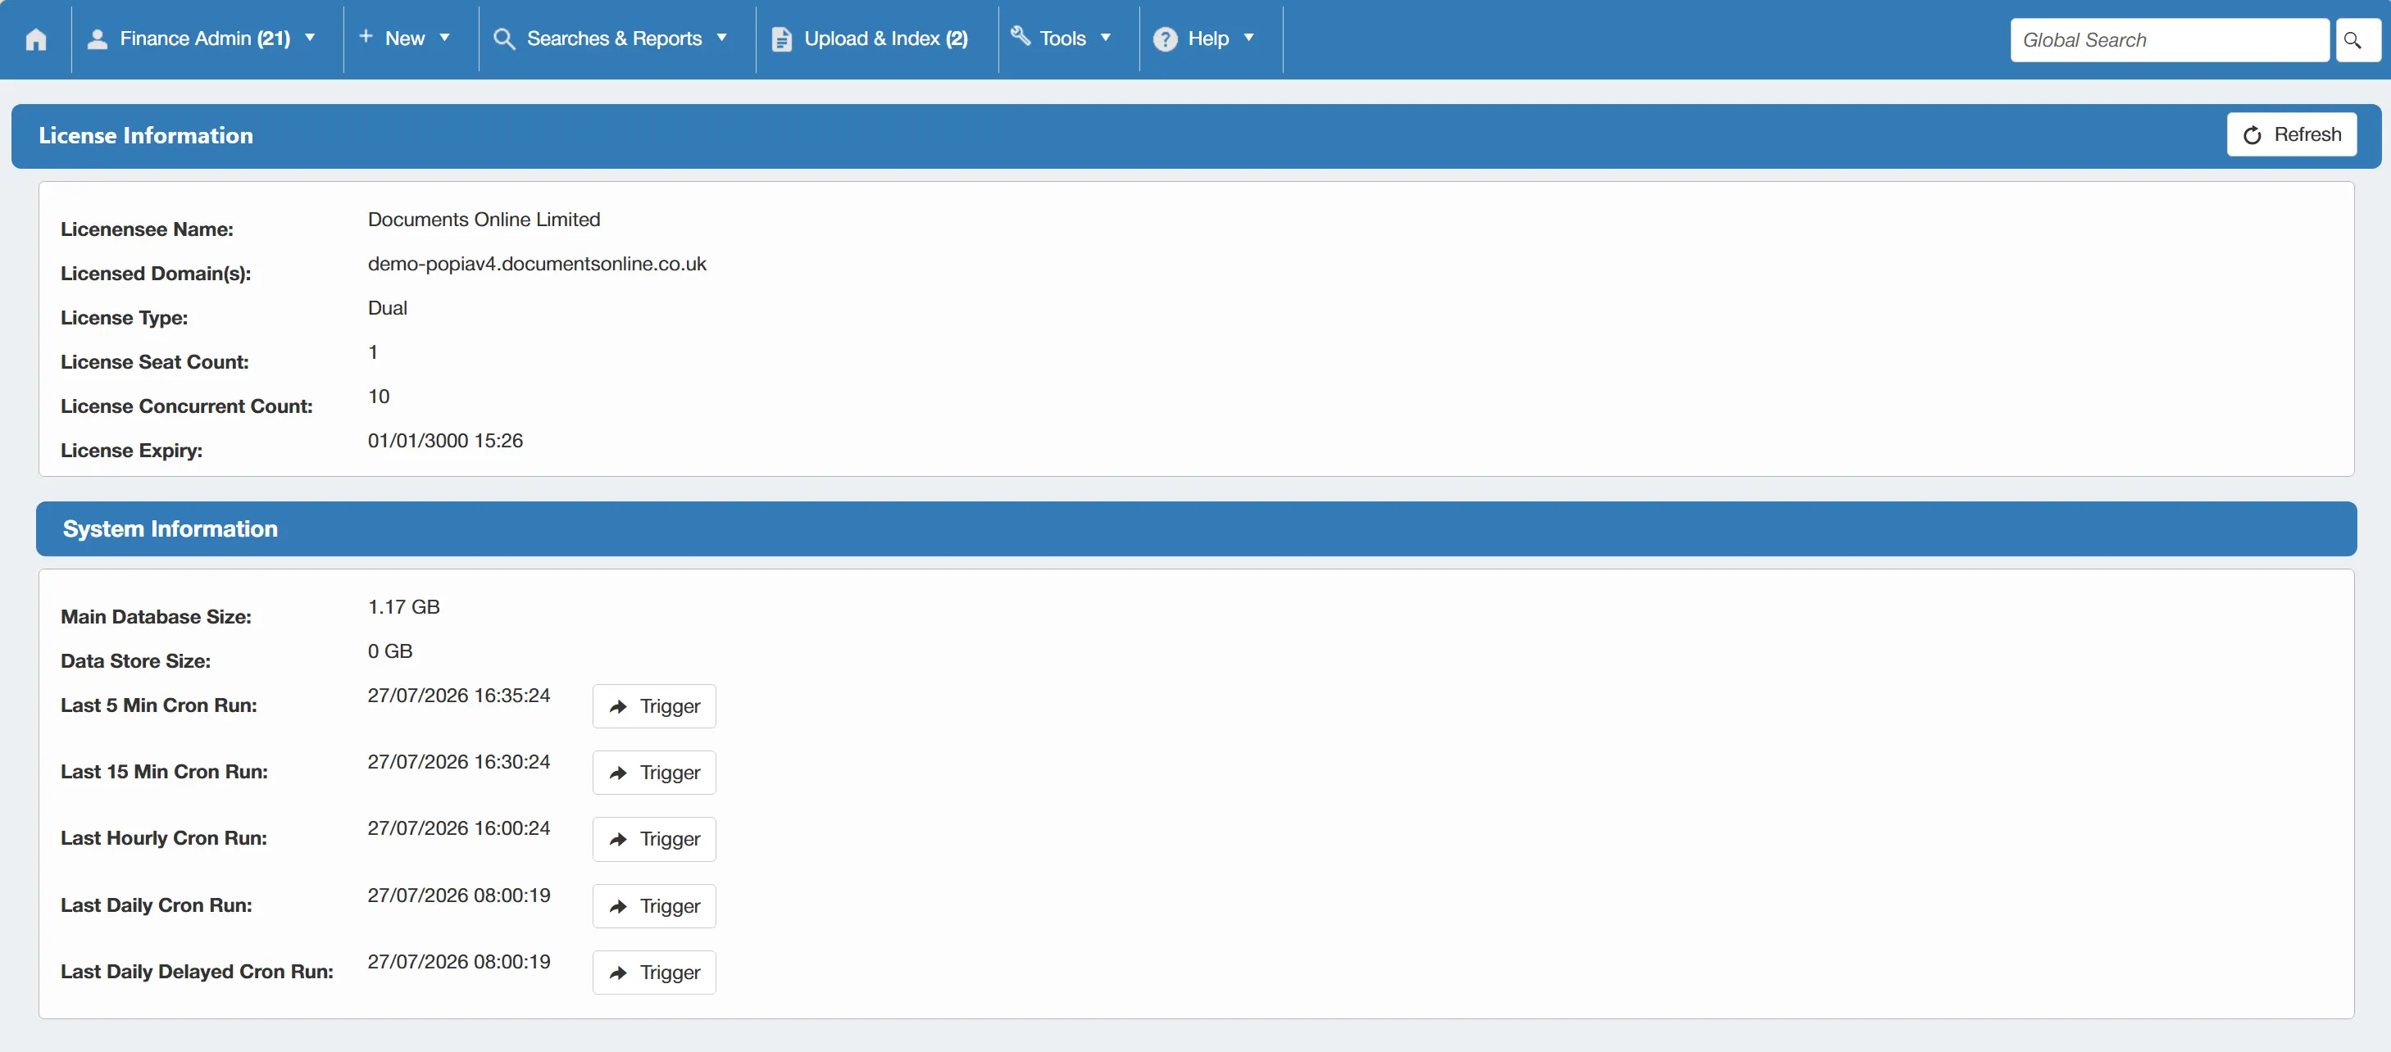Select the timestamp 27/07/2026 16:35:24
This screenshot has width=2391, height=1052.
pos(460,696)
